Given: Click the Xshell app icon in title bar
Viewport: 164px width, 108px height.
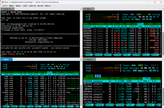Looking at the screenshot, I should 2,2.
